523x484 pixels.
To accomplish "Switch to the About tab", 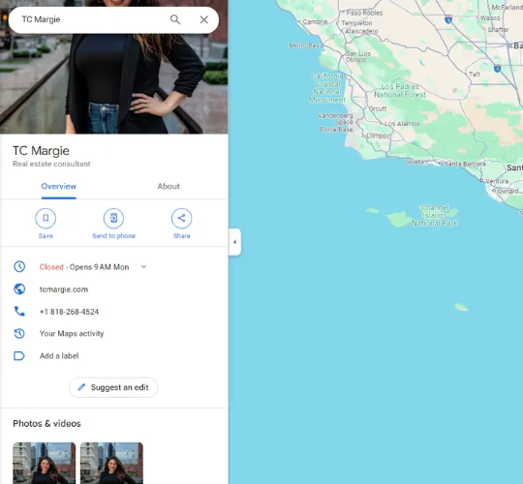I will [x=169, y=186].
